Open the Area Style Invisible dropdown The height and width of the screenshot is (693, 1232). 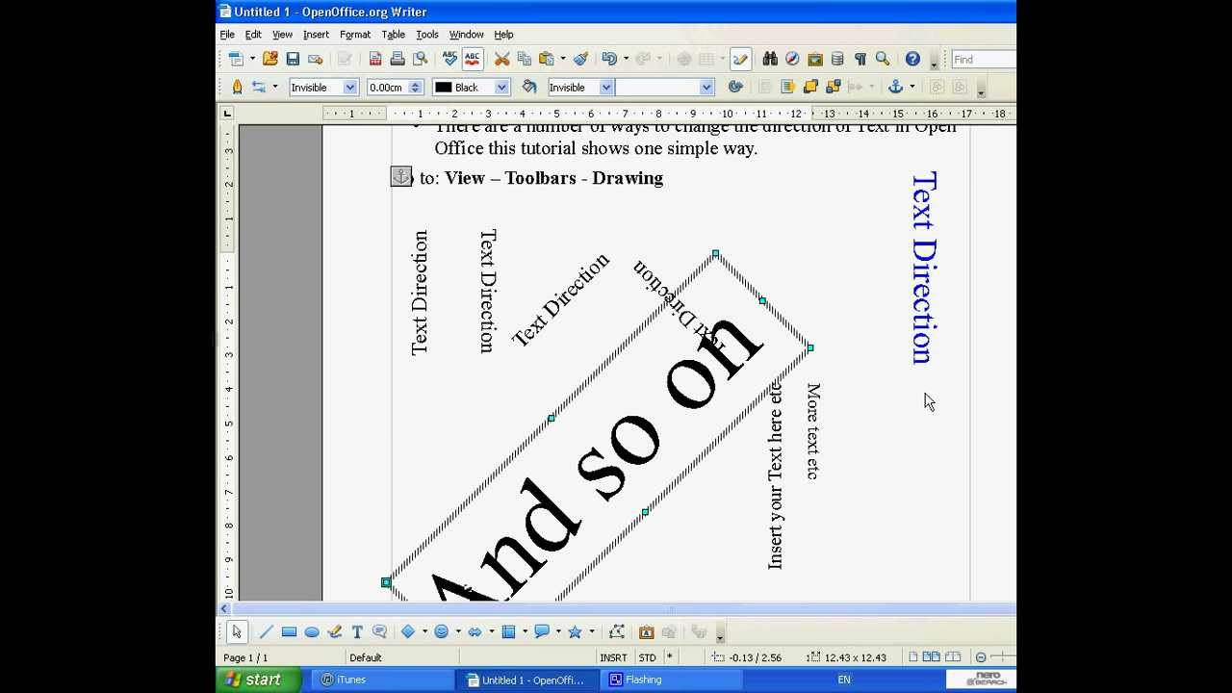pyautogui.click(x=605, y=88)
